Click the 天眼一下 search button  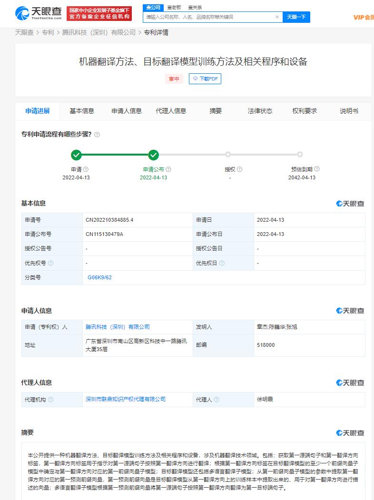[296, 17]
